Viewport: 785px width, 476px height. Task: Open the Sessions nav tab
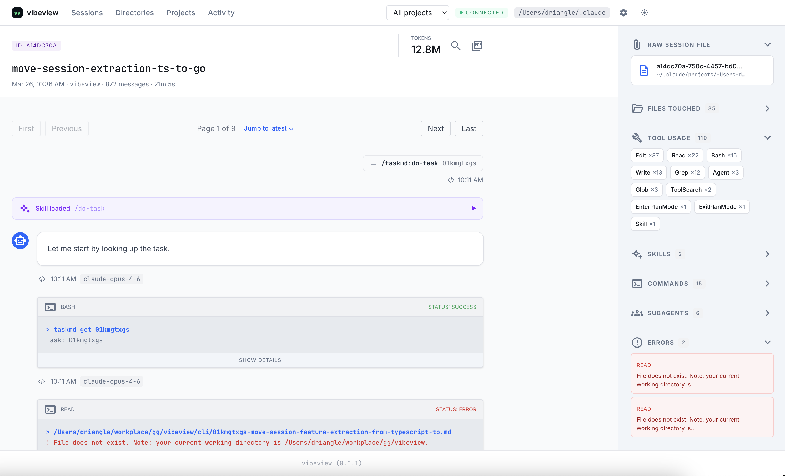(87, 13)
